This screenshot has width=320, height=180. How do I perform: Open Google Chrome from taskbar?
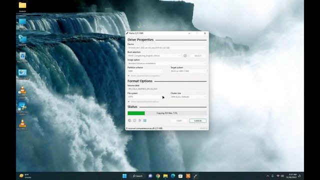(x=158, y=176)
